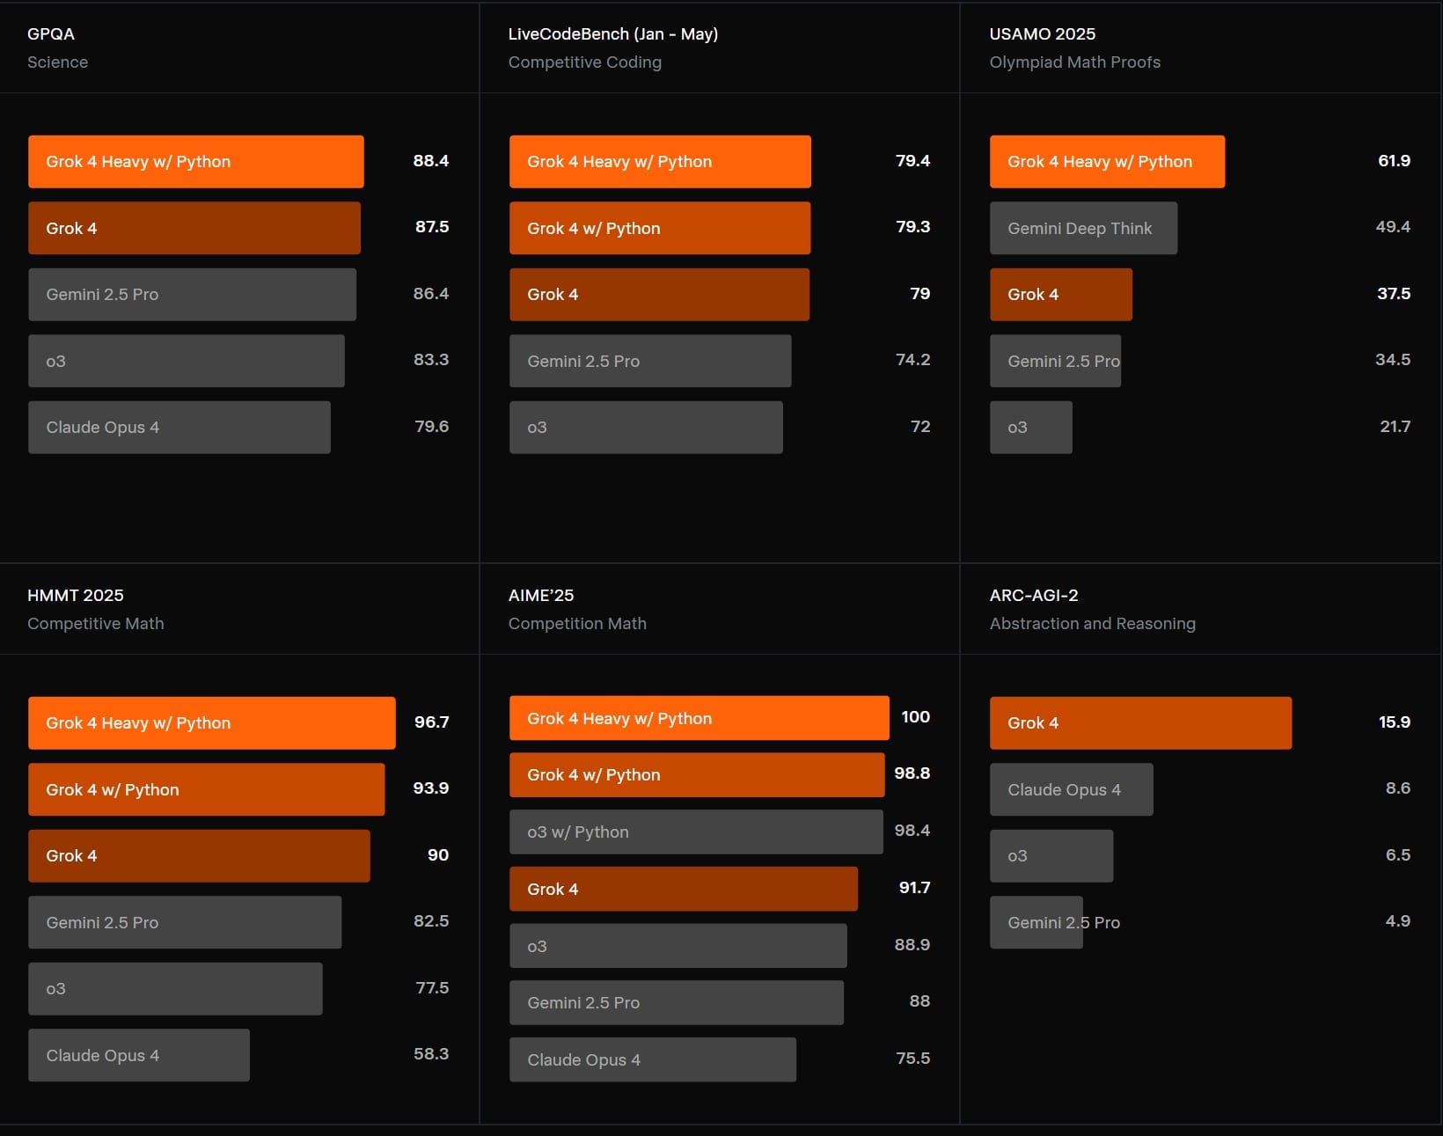Click LiveCodeBench Grok 4 w/ Python bar
The image size is (1443, 1136).
660,228
